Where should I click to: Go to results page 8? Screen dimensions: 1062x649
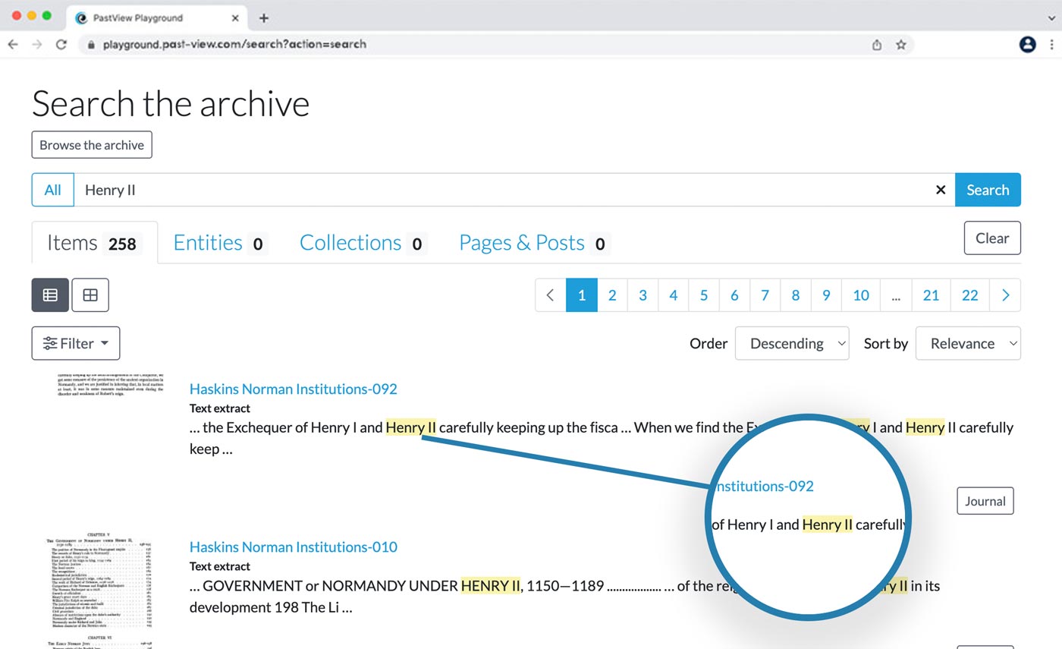(x=795, y=295)
